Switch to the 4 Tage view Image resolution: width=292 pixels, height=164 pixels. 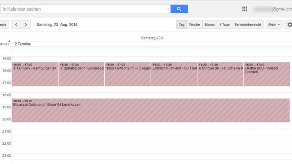coord(225,24)
